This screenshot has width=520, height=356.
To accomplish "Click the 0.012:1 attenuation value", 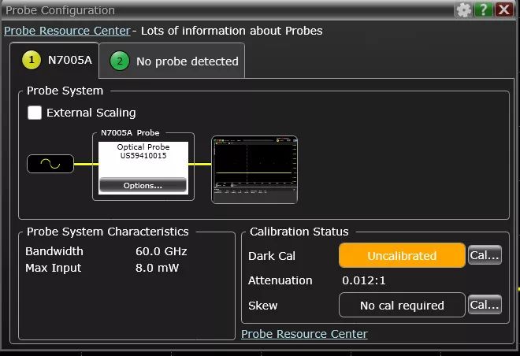I will (364, 280).
